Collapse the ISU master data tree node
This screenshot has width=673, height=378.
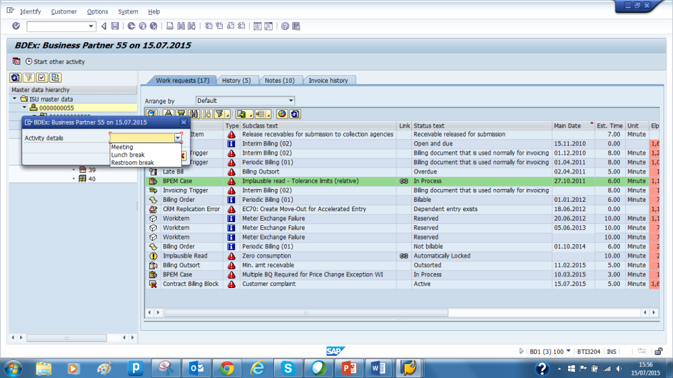[x=15, y=99]
